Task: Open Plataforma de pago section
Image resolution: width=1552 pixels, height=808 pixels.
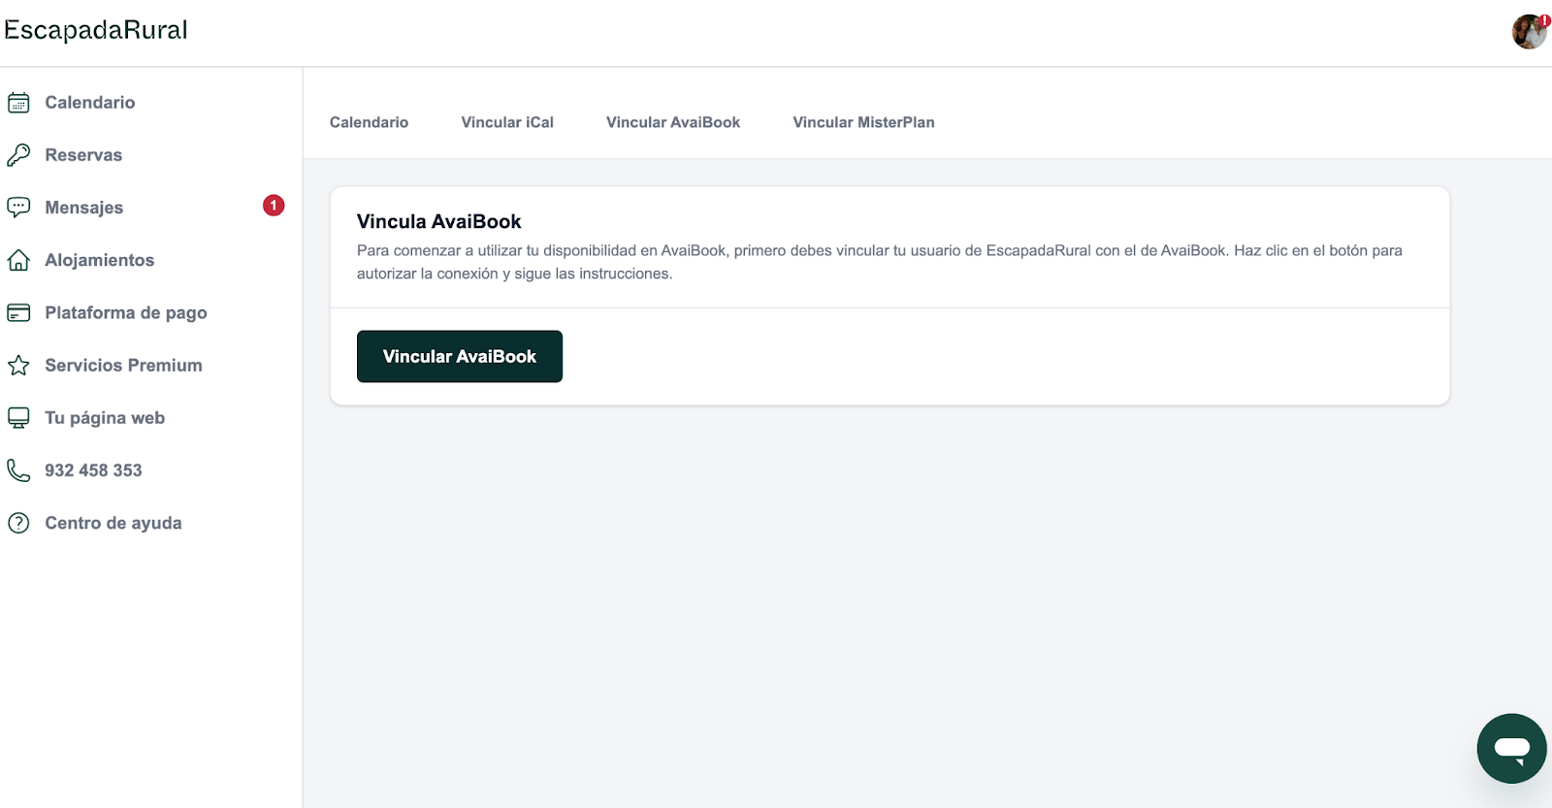Action: tap(126, 313)
